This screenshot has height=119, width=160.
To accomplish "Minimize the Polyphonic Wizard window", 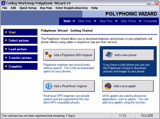I will coord(149,3).
